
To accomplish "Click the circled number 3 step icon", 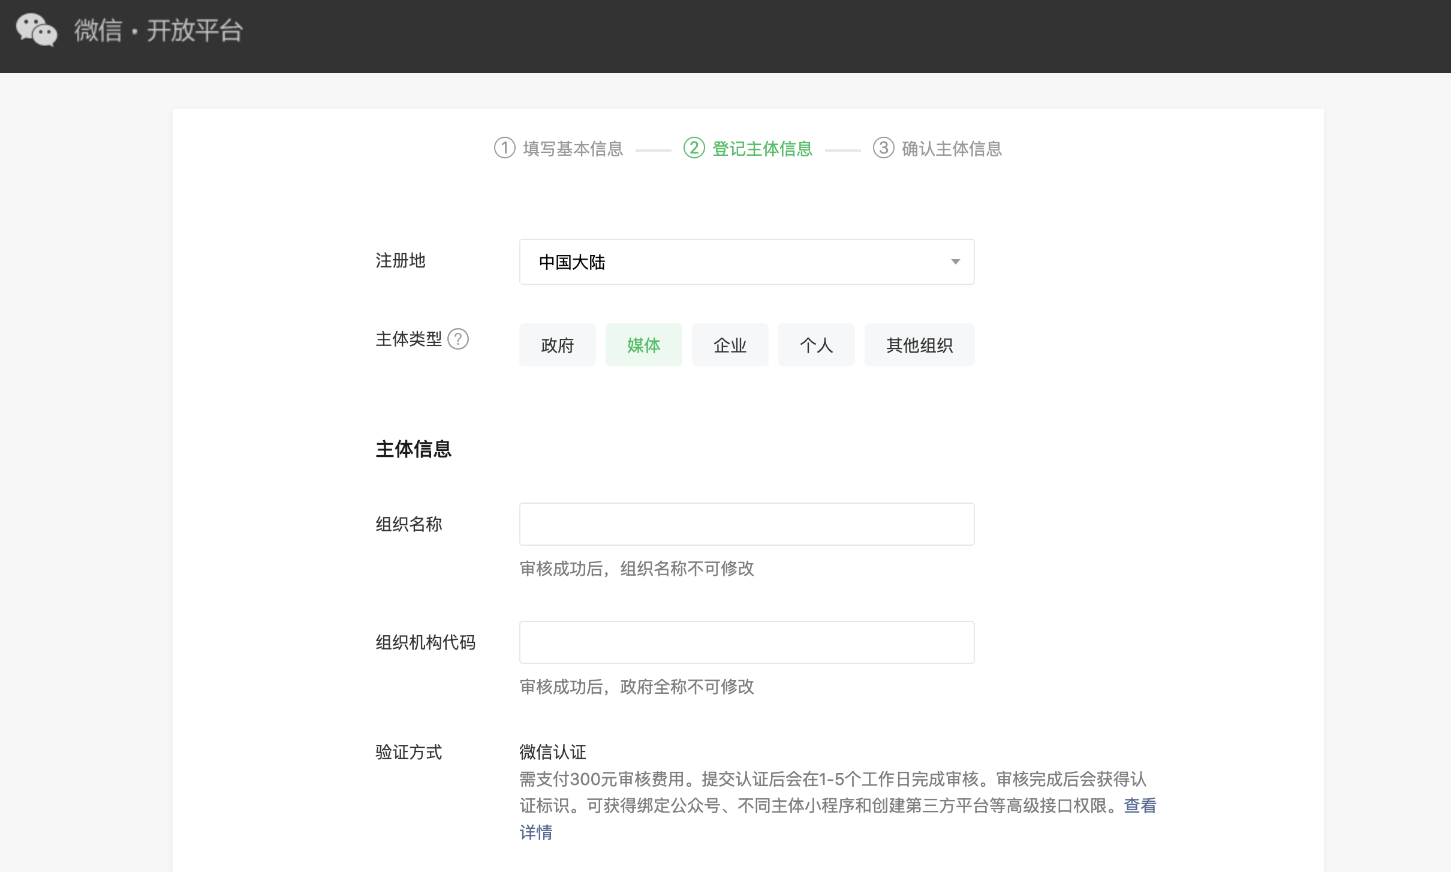I will 883,148.
